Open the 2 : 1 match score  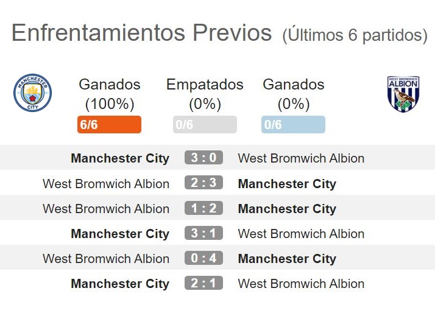(203, 283)
